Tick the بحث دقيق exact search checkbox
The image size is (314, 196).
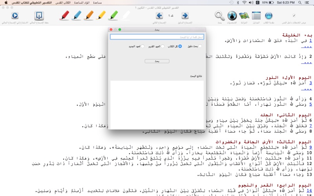[200, 46]
